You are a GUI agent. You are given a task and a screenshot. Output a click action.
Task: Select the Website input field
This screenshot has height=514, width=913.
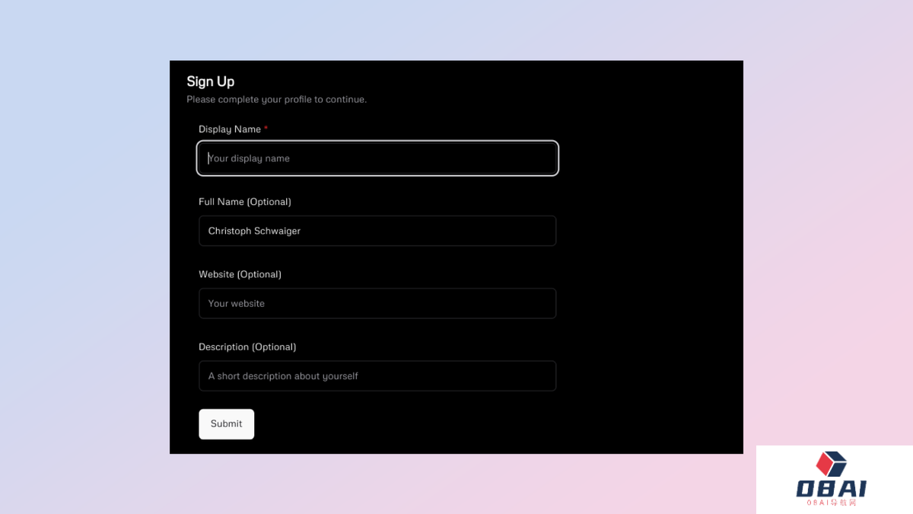point(377,303)
